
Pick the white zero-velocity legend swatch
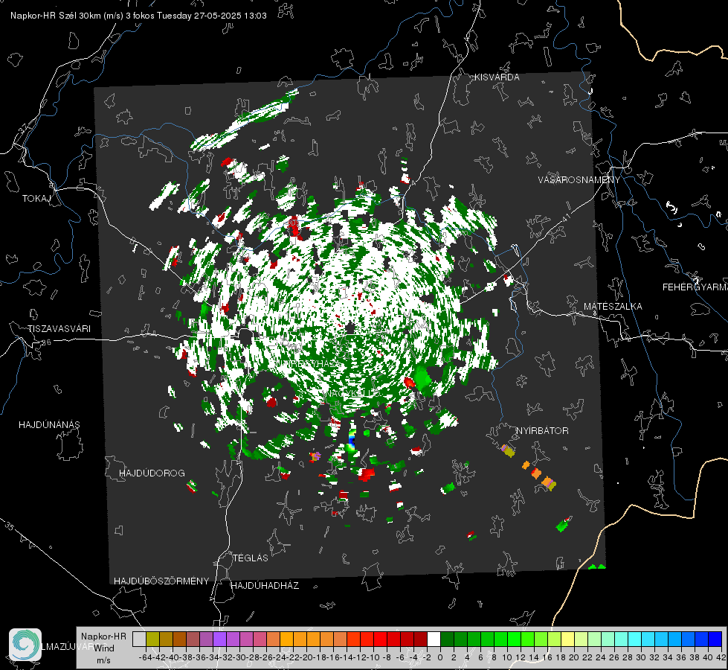pyautogui.click(x=434, y=639)
